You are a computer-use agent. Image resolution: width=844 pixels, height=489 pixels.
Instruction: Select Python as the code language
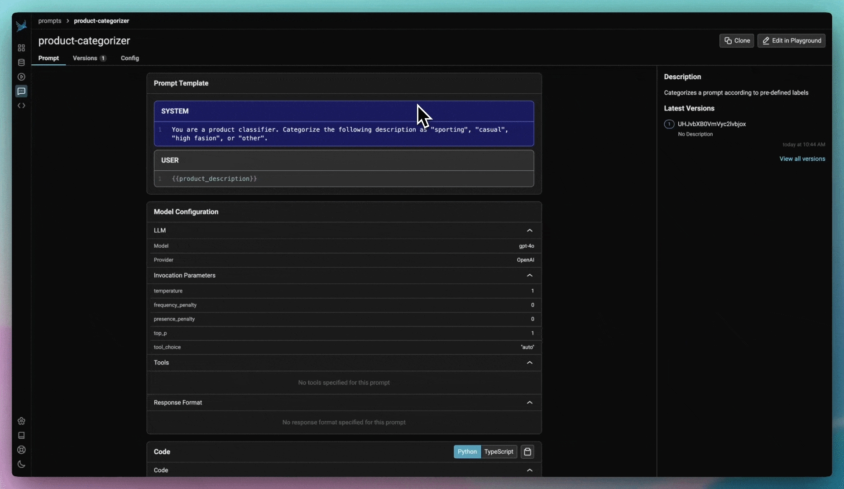pos(467,452)
